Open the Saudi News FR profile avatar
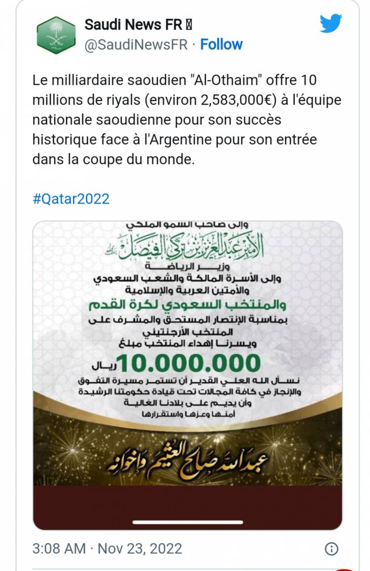 [56, 35]
